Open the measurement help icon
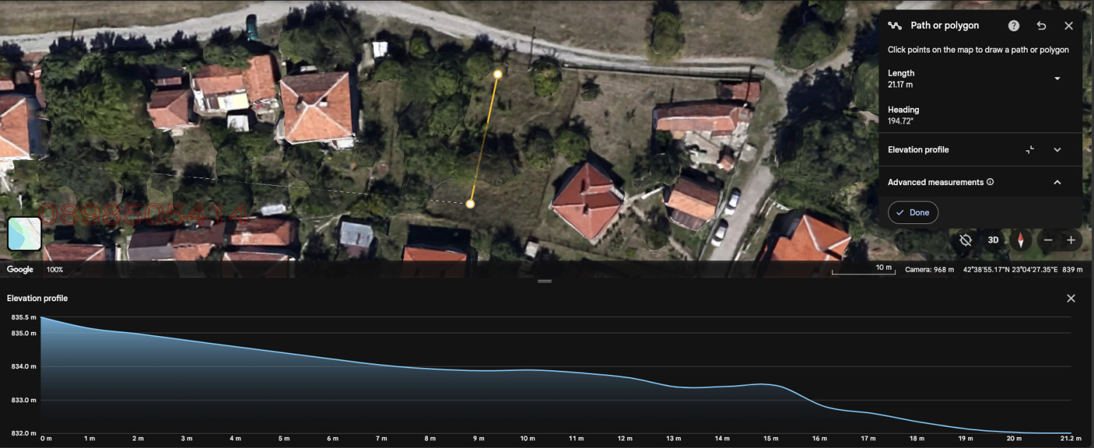Image resolution: width=1094 pixels, height=448 pixels. (1013, 25)
